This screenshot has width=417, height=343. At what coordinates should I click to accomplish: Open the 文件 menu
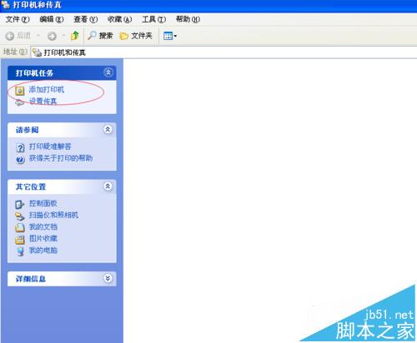click(18, 19)
